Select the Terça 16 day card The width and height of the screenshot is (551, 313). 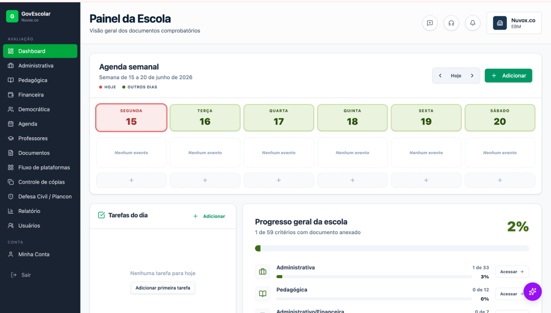[x=205, y=118]
